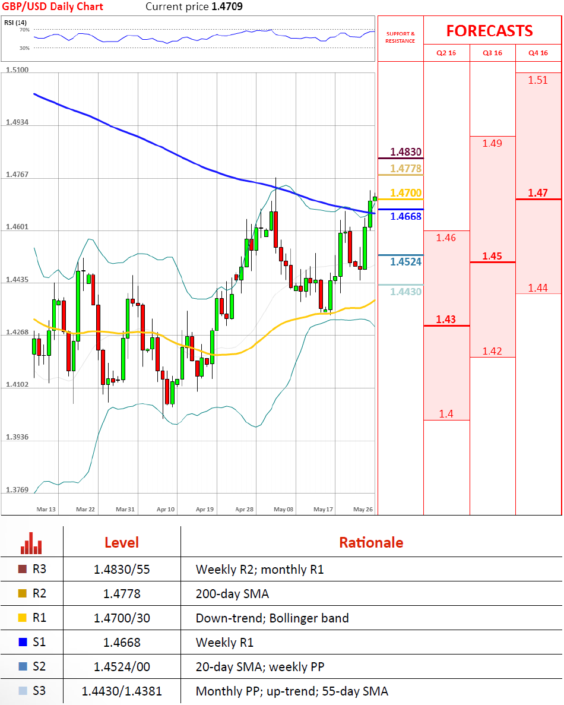Click the red bar chart icon
564x705 pixels.
point(31,543)
